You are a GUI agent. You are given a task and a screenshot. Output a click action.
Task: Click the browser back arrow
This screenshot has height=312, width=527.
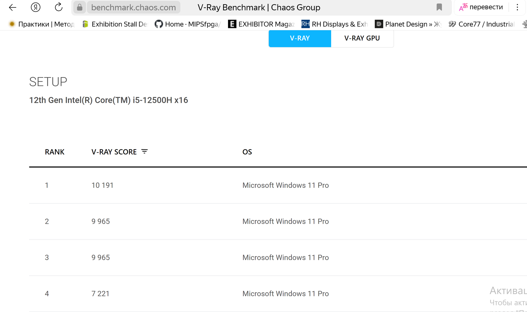pos(12,7)
